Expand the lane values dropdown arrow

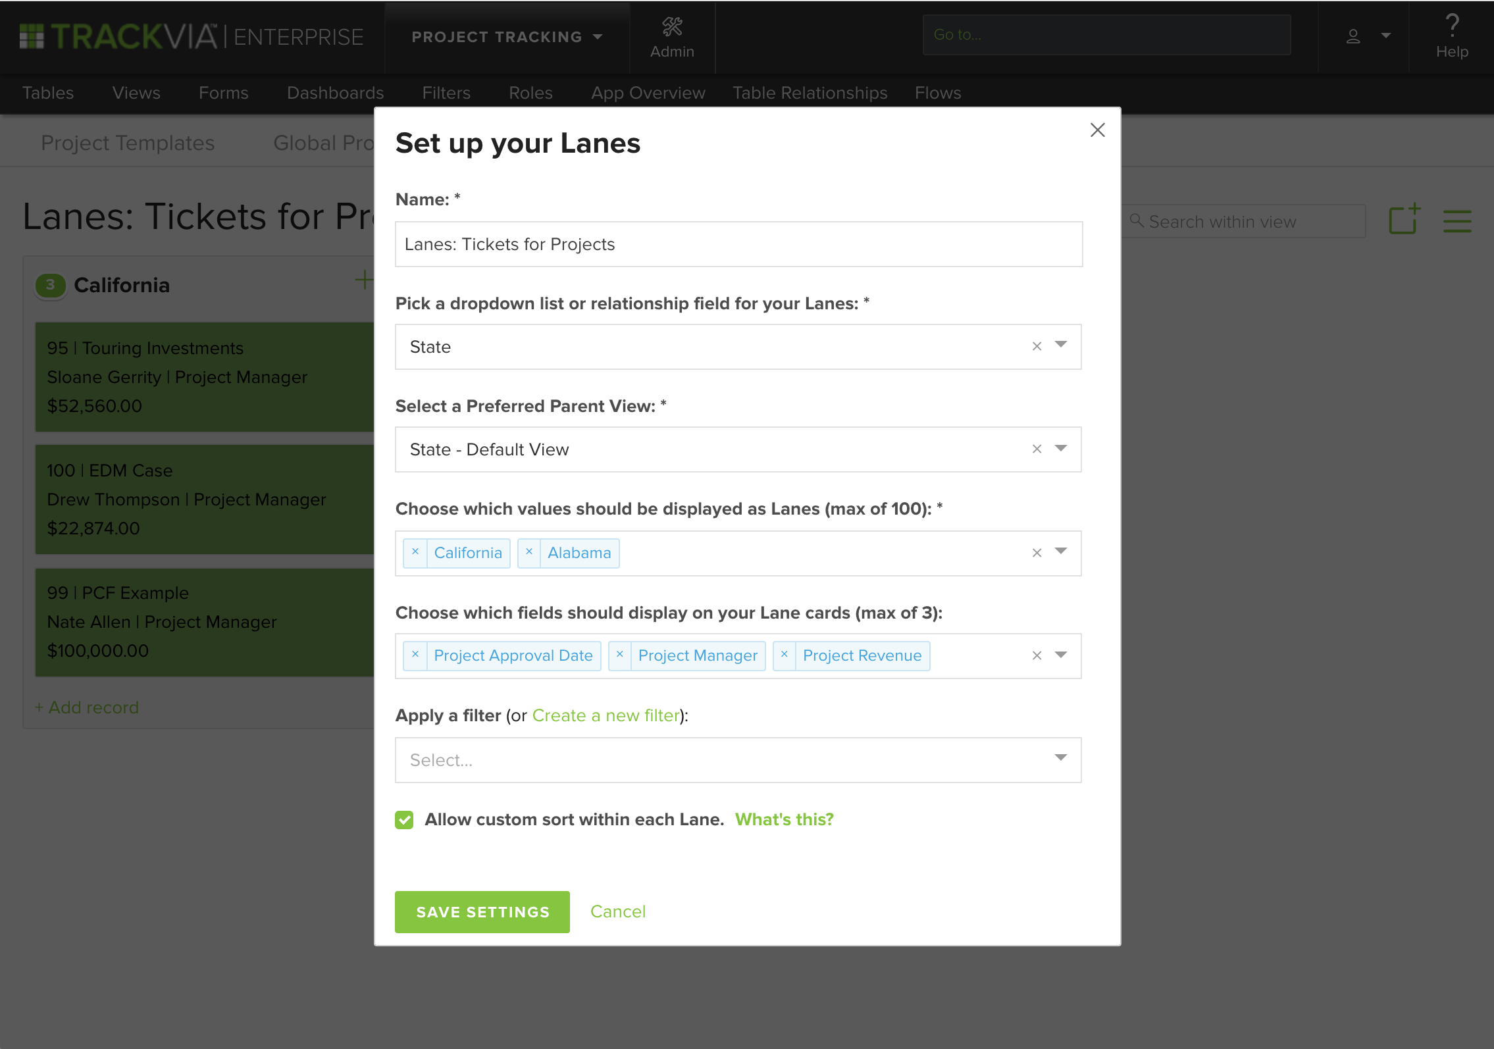pyautogui.click(x=1061, y=551)
